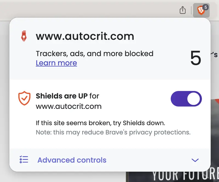Click the large blocked count number 5

[x=196, y=58]
